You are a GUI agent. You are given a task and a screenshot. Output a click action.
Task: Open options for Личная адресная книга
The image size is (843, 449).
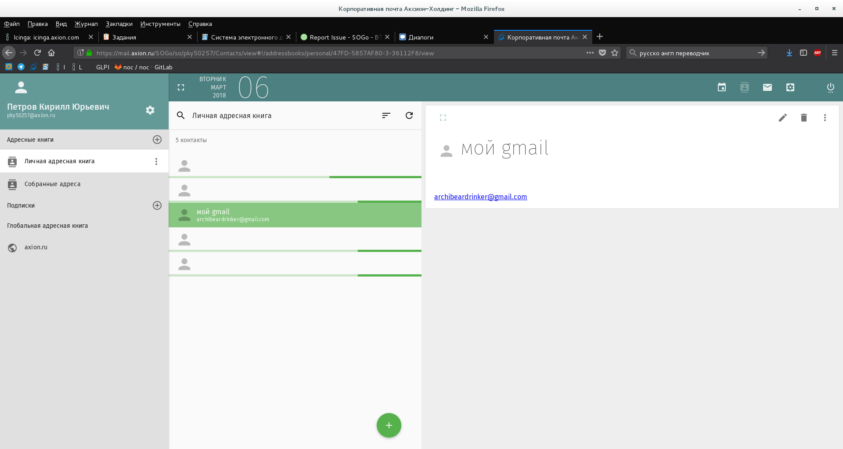click(x=156, y=162)
